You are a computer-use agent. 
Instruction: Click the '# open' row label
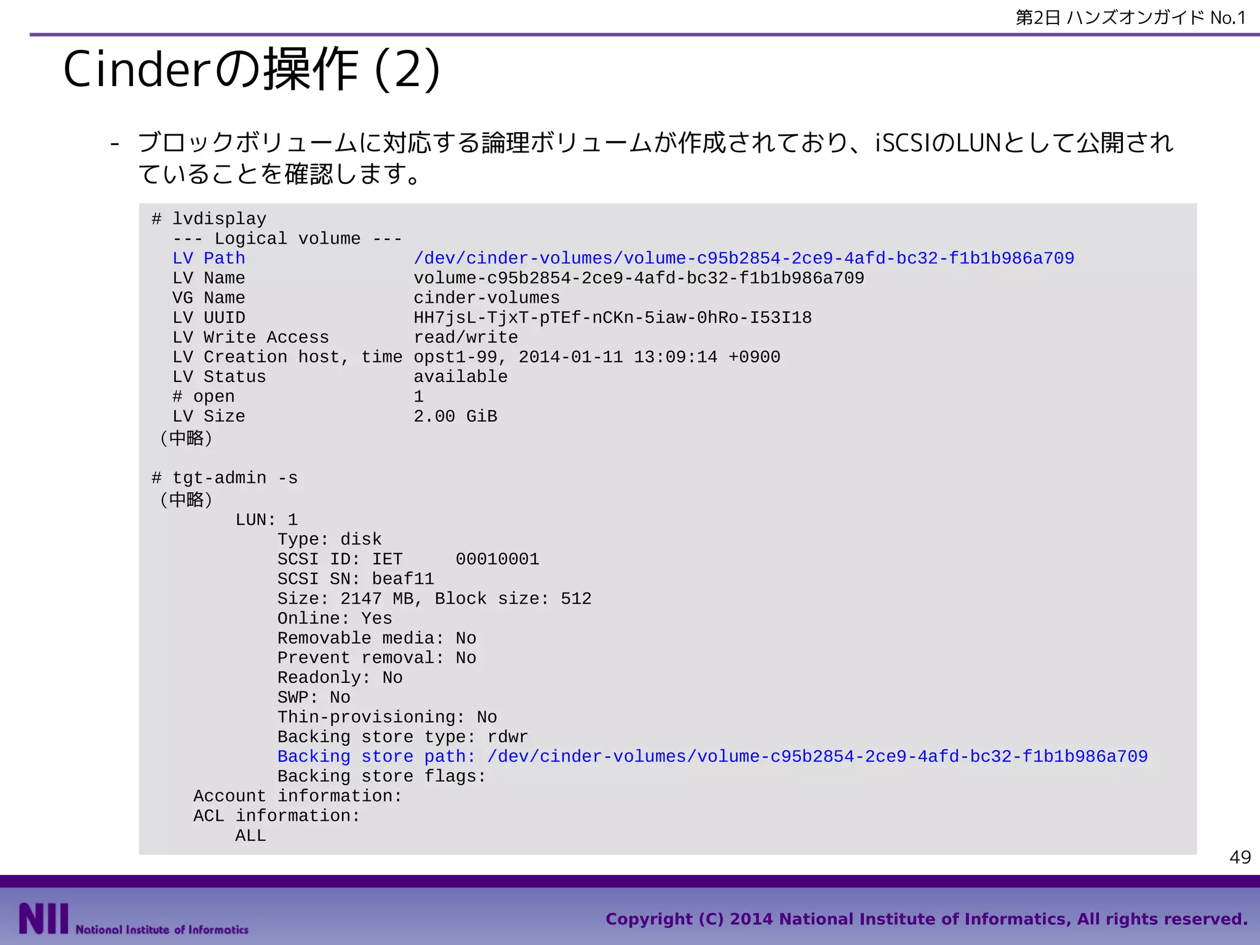[204, 396]
